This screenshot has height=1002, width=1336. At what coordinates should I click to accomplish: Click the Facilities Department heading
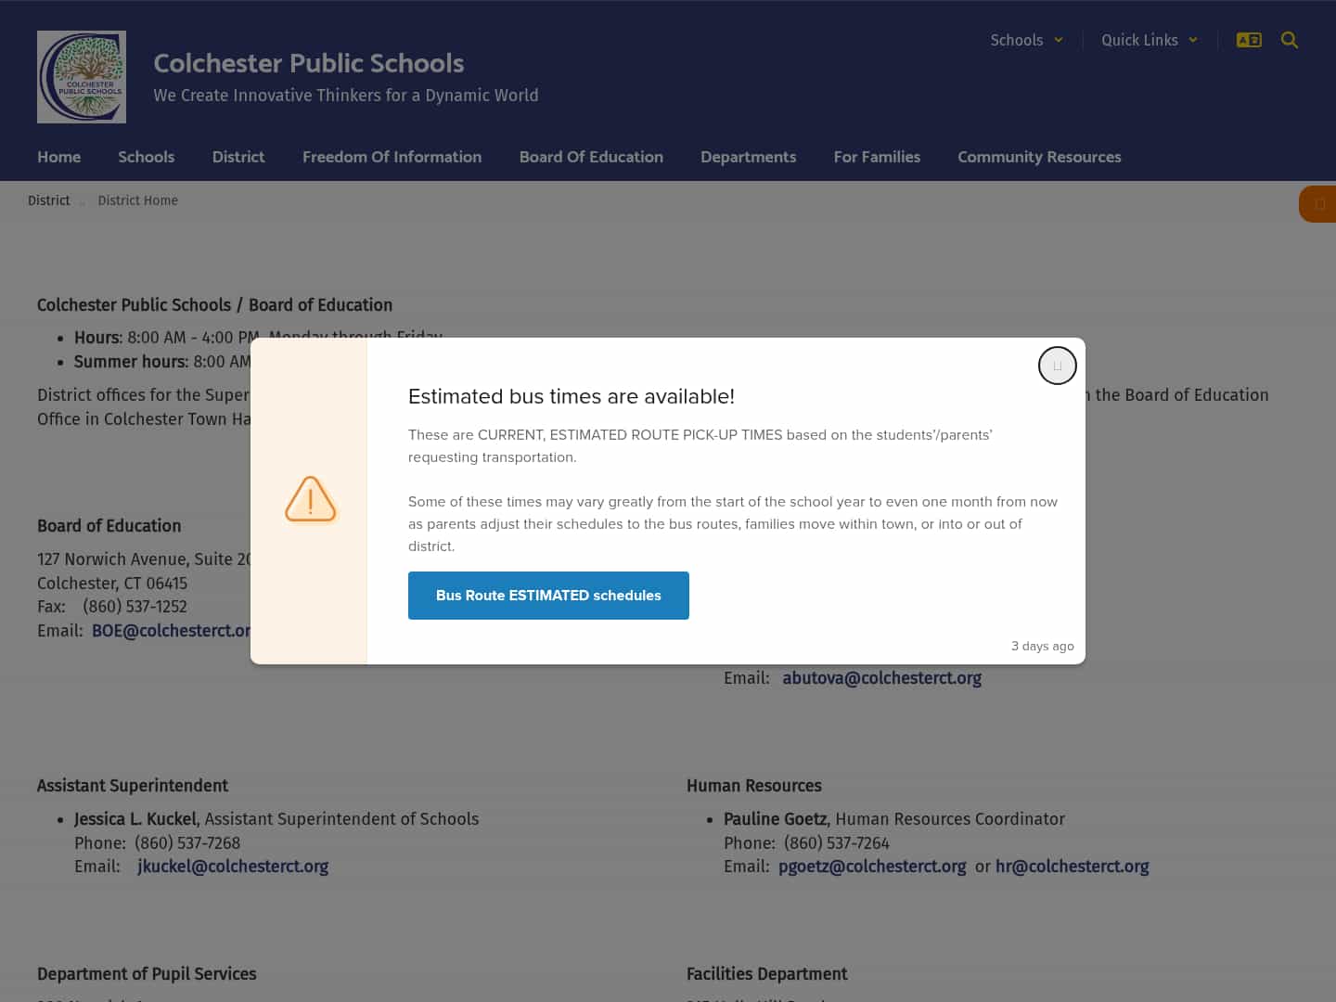[x=766, y=974]
